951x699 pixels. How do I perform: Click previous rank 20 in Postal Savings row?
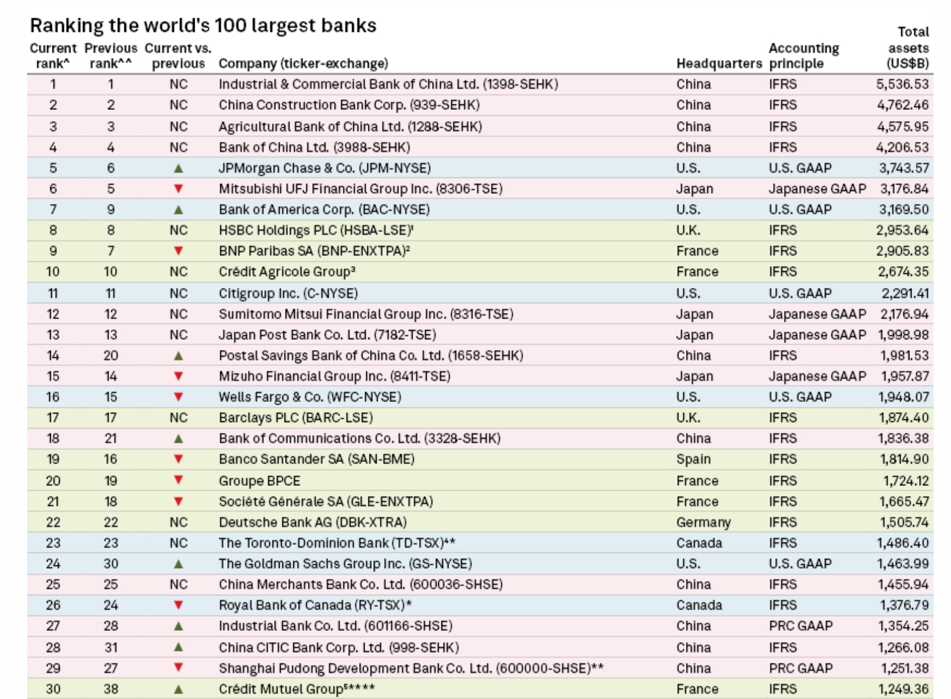click(x=111, y=355)
